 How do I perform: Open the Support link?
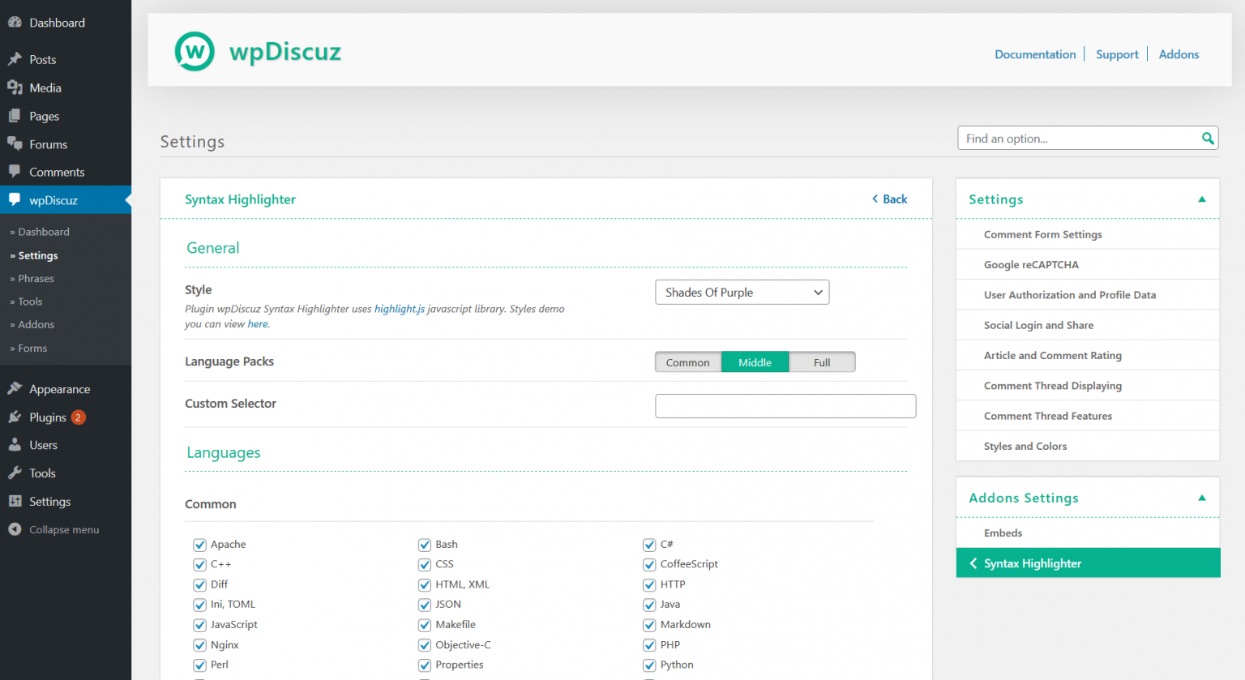[x=1117, y=54]
